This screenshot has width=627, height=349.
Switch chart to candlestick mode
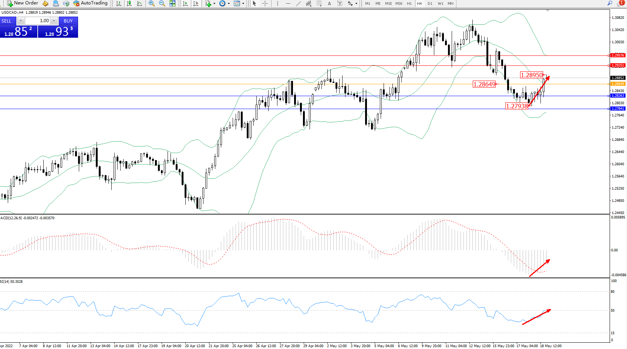click(129, 3)
